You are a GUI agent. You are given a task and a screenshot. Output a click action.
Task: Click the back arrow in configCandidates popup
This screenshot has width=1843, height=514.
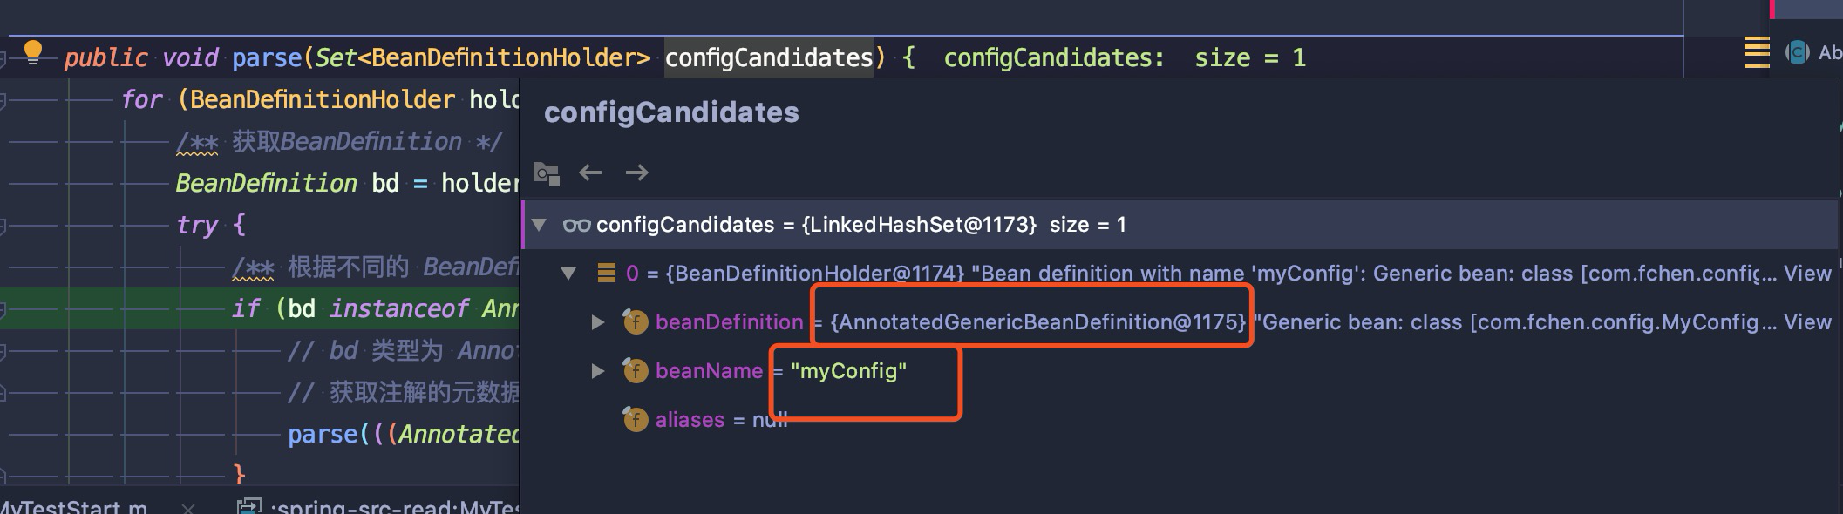(x=590, y=172)
